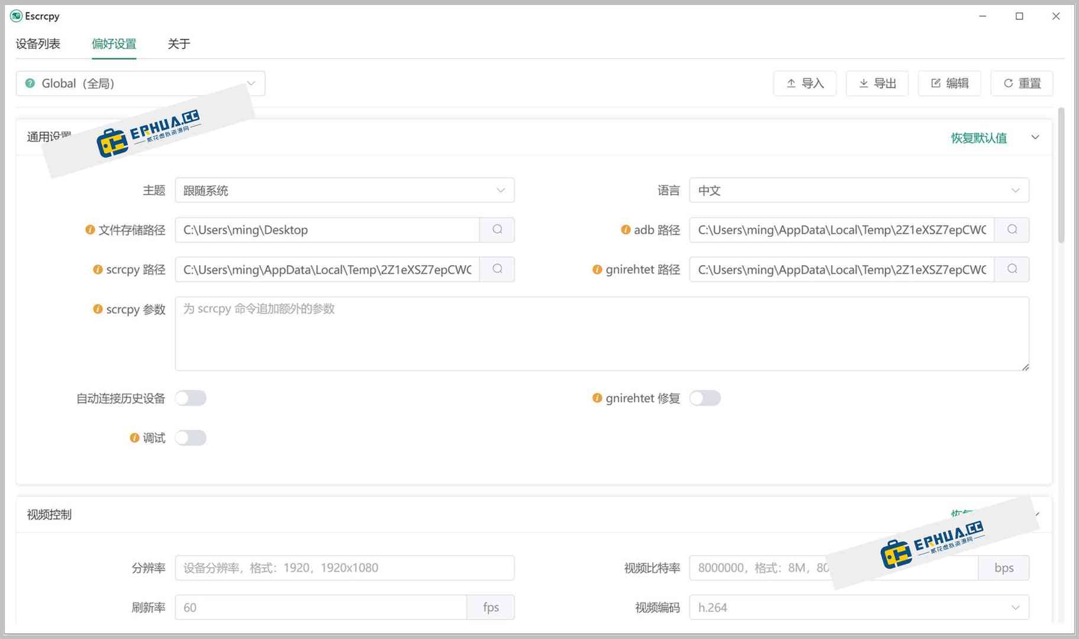Open the 主题 theme dropdown

(x=344, y=191)
